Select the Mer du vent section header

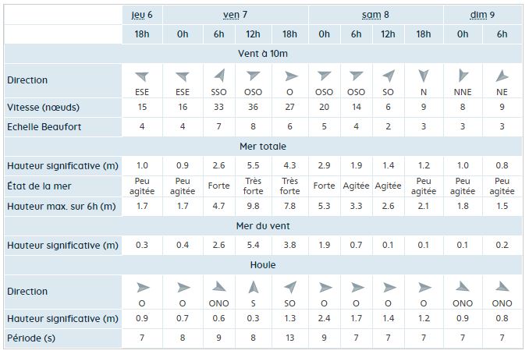tap(263, 226)
